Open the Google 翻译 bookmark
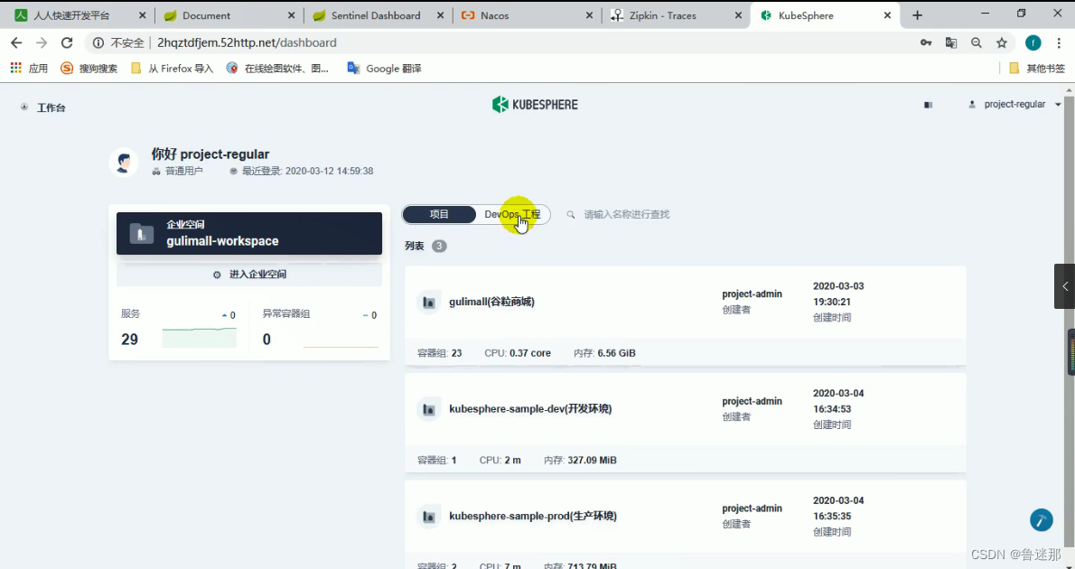The height and width of the screenshot is (569, 1075). point(384,69)
